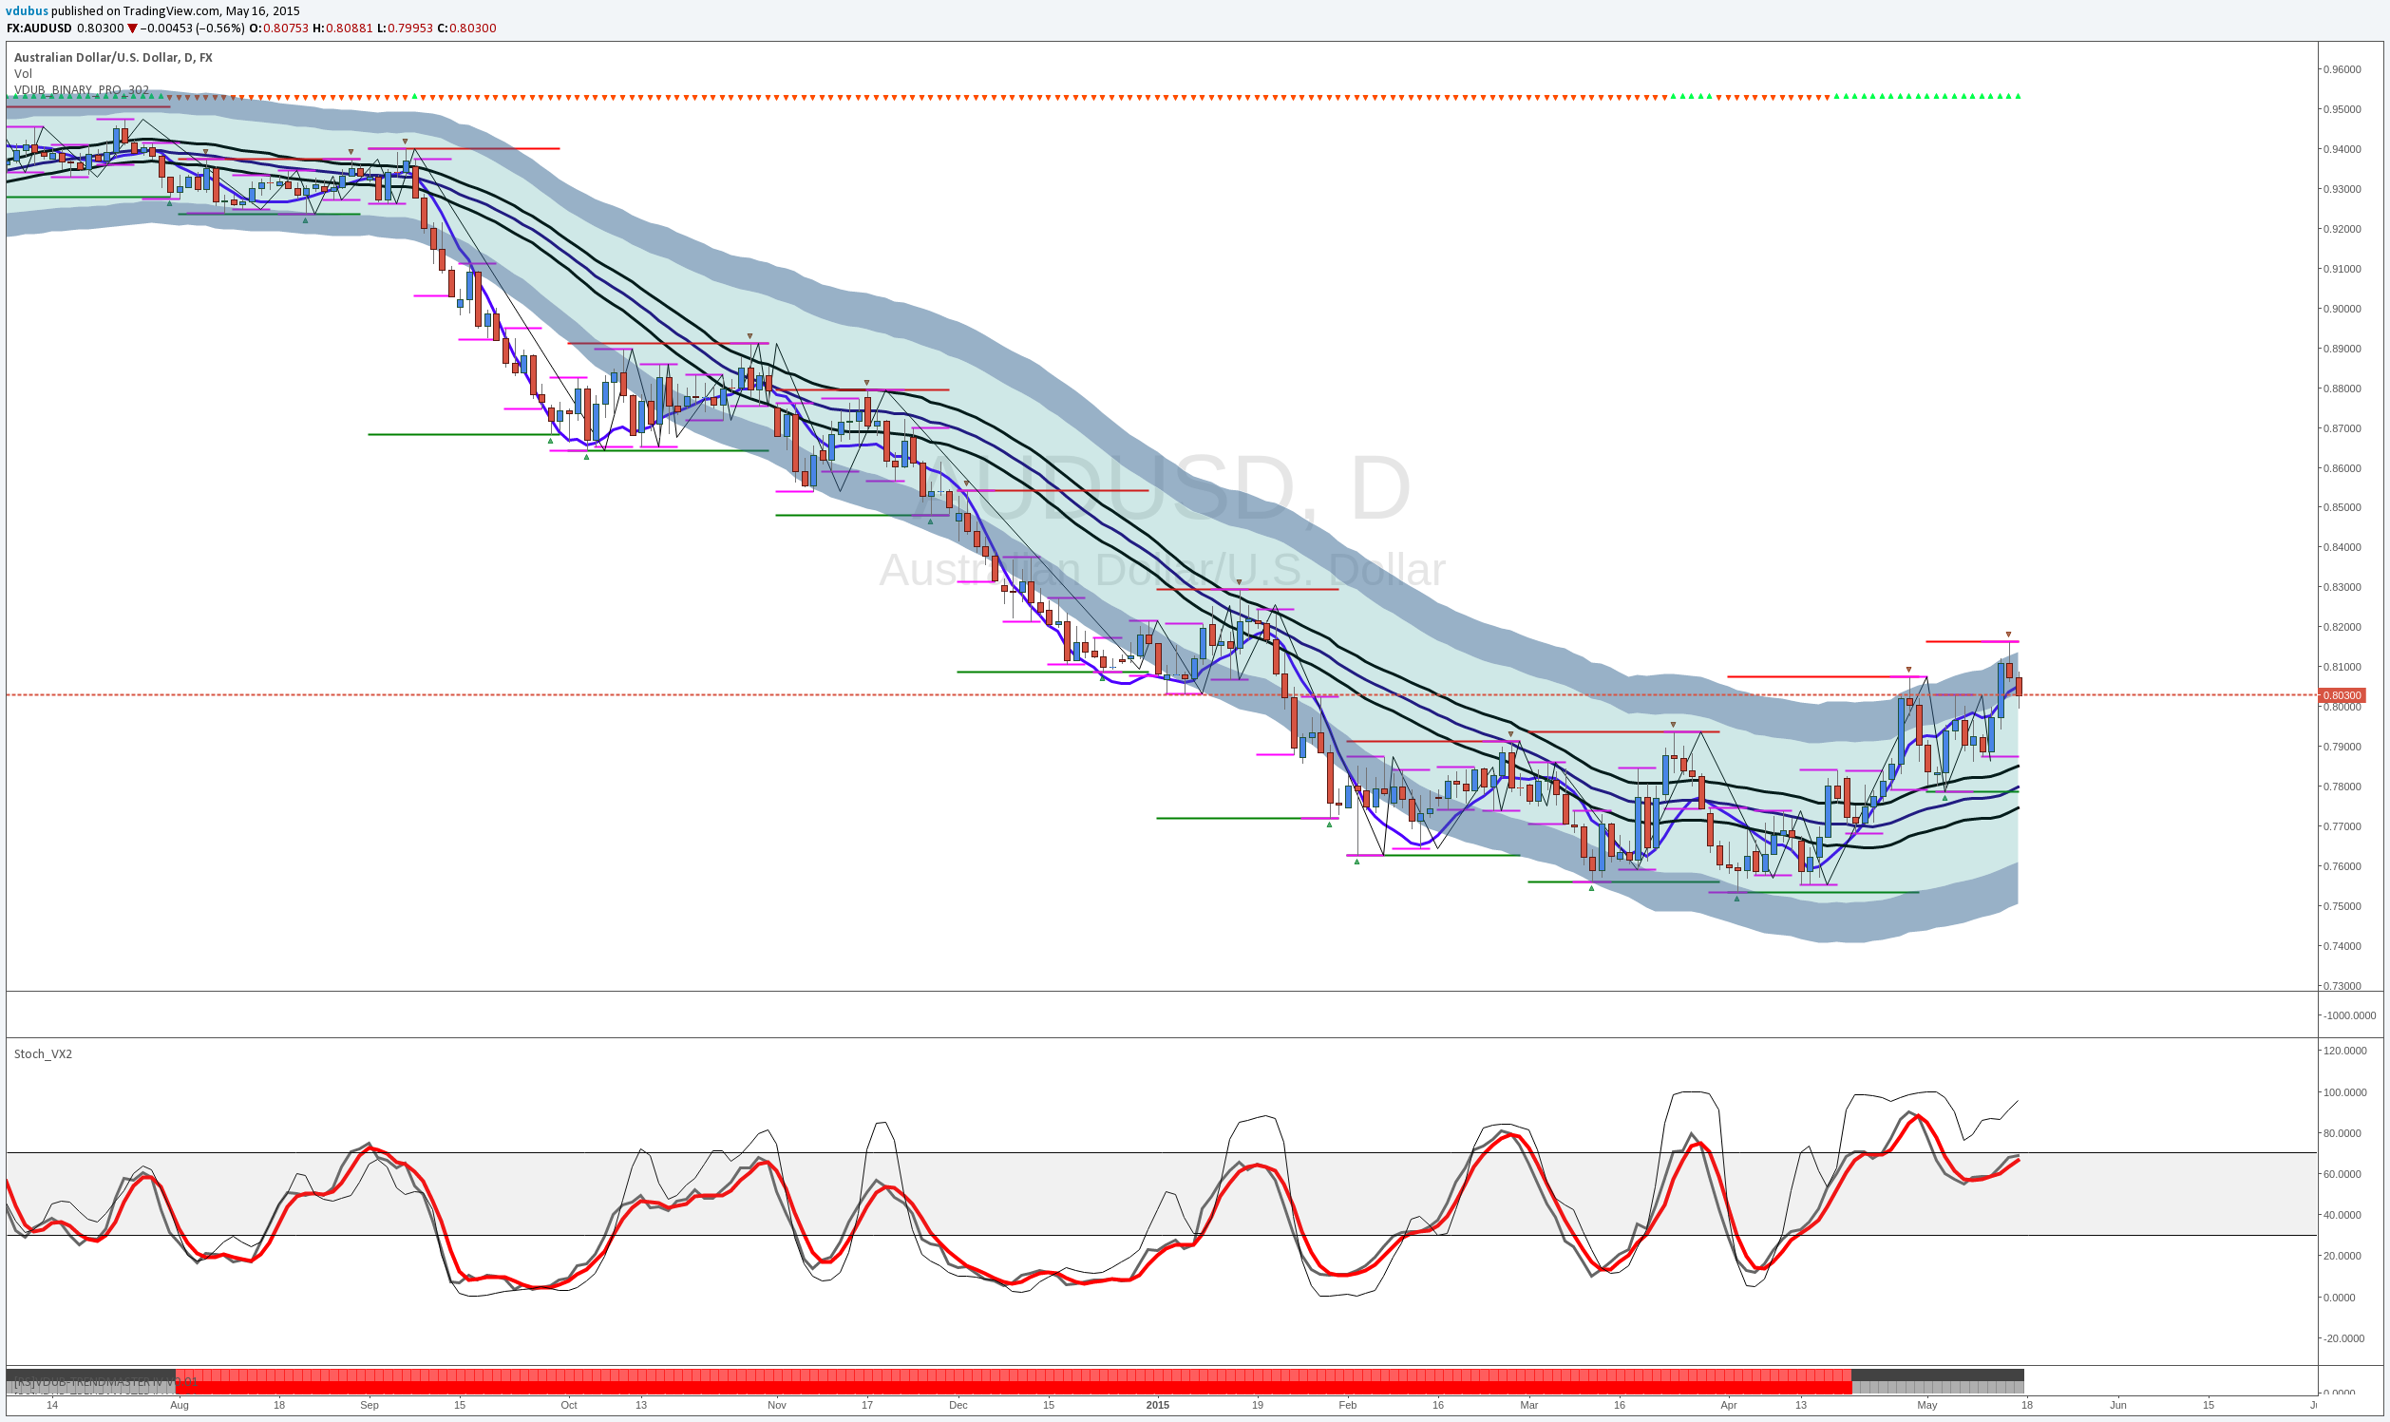Click the 0.79000 price axis label
2390x1422 pixels.
(x=2343, y=747)
